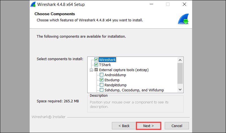The image size is (226, 133).
Task: Select the Randpktdump item label
Action: coord(116,85)
